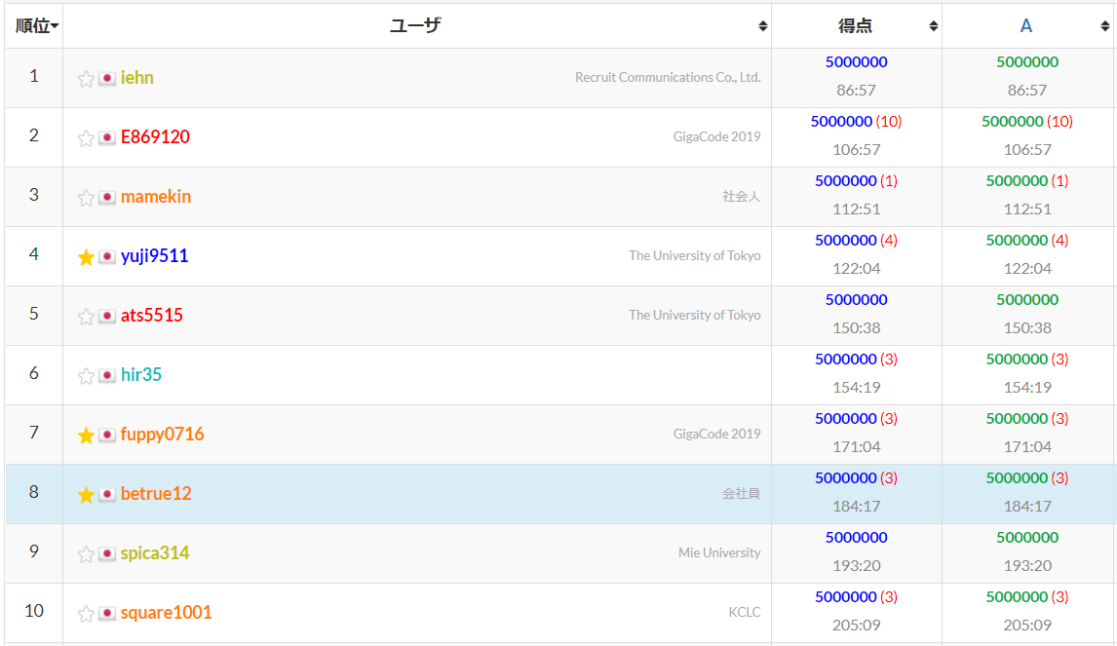Click the Japan flag next to spica314
This screenshot has width=1117, height=646.
coord(107,553)
